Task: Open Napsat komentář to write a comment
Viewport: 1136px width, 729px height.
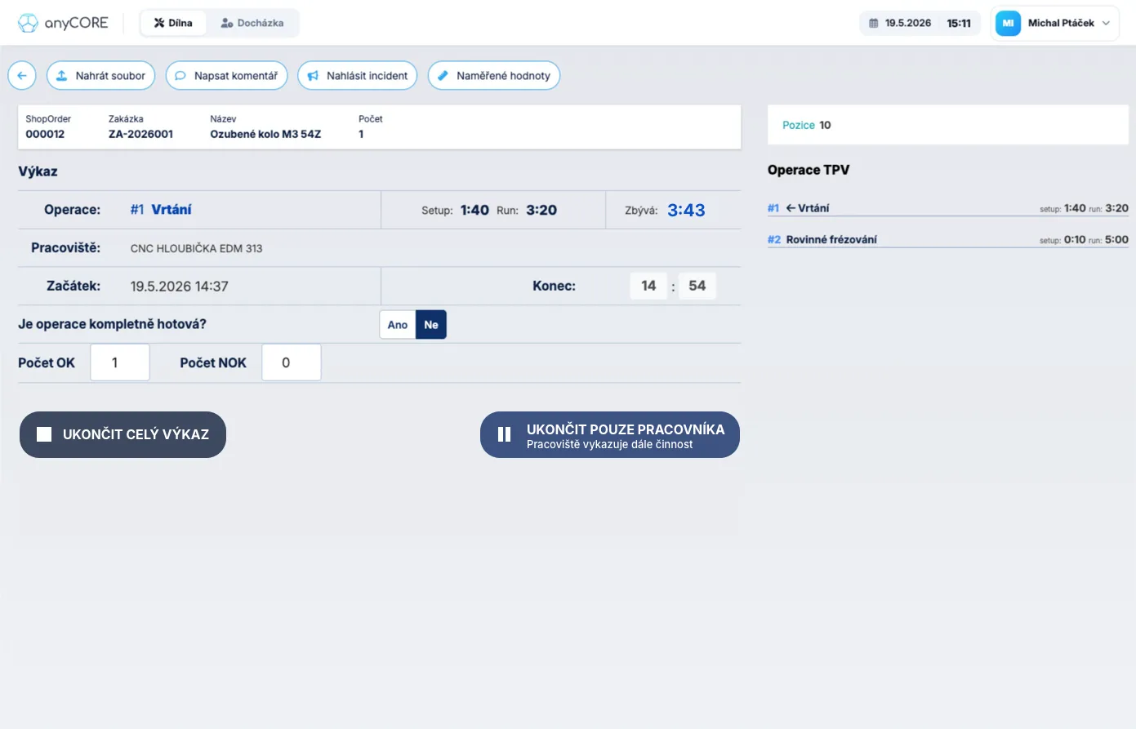Action: pyautogui.click(x=226, y=76)
